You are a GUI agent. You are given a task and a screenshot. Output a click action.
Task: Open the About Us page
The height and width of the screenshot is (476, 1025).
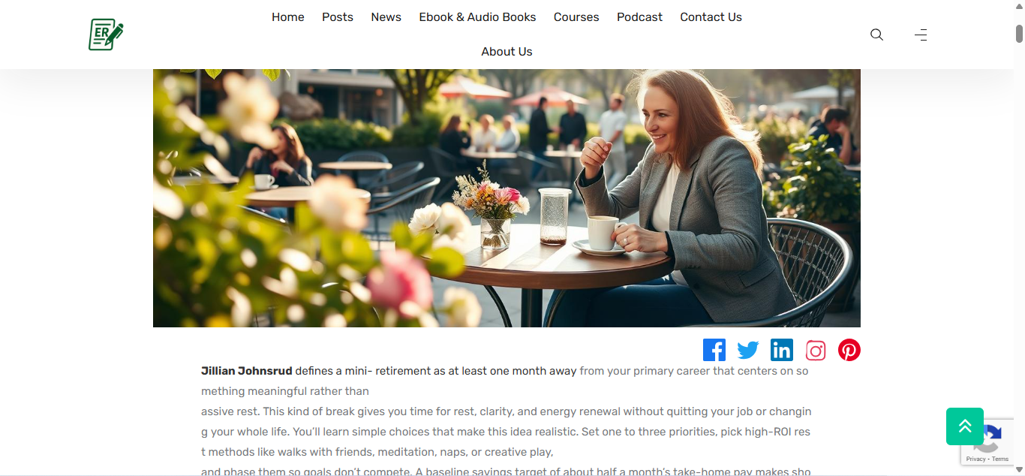tap(507, 52)
